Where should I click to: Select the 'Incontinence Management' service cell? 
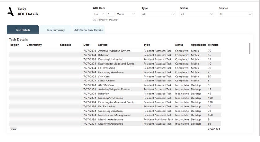(x=114, y=115)
